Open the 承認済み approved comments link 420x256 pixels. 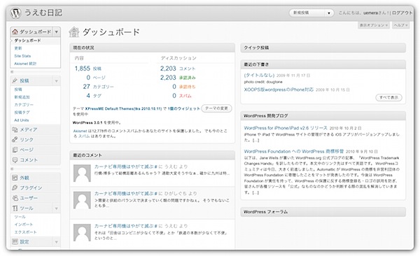click(x=187, y=78)
